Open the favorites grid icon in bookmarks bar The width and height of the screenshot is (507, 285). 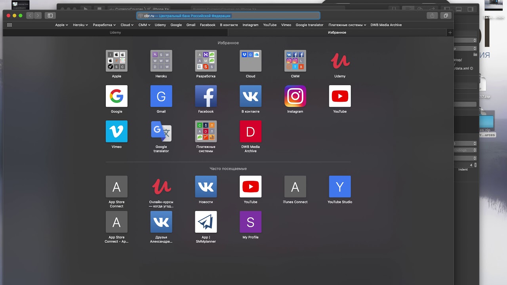10,25
